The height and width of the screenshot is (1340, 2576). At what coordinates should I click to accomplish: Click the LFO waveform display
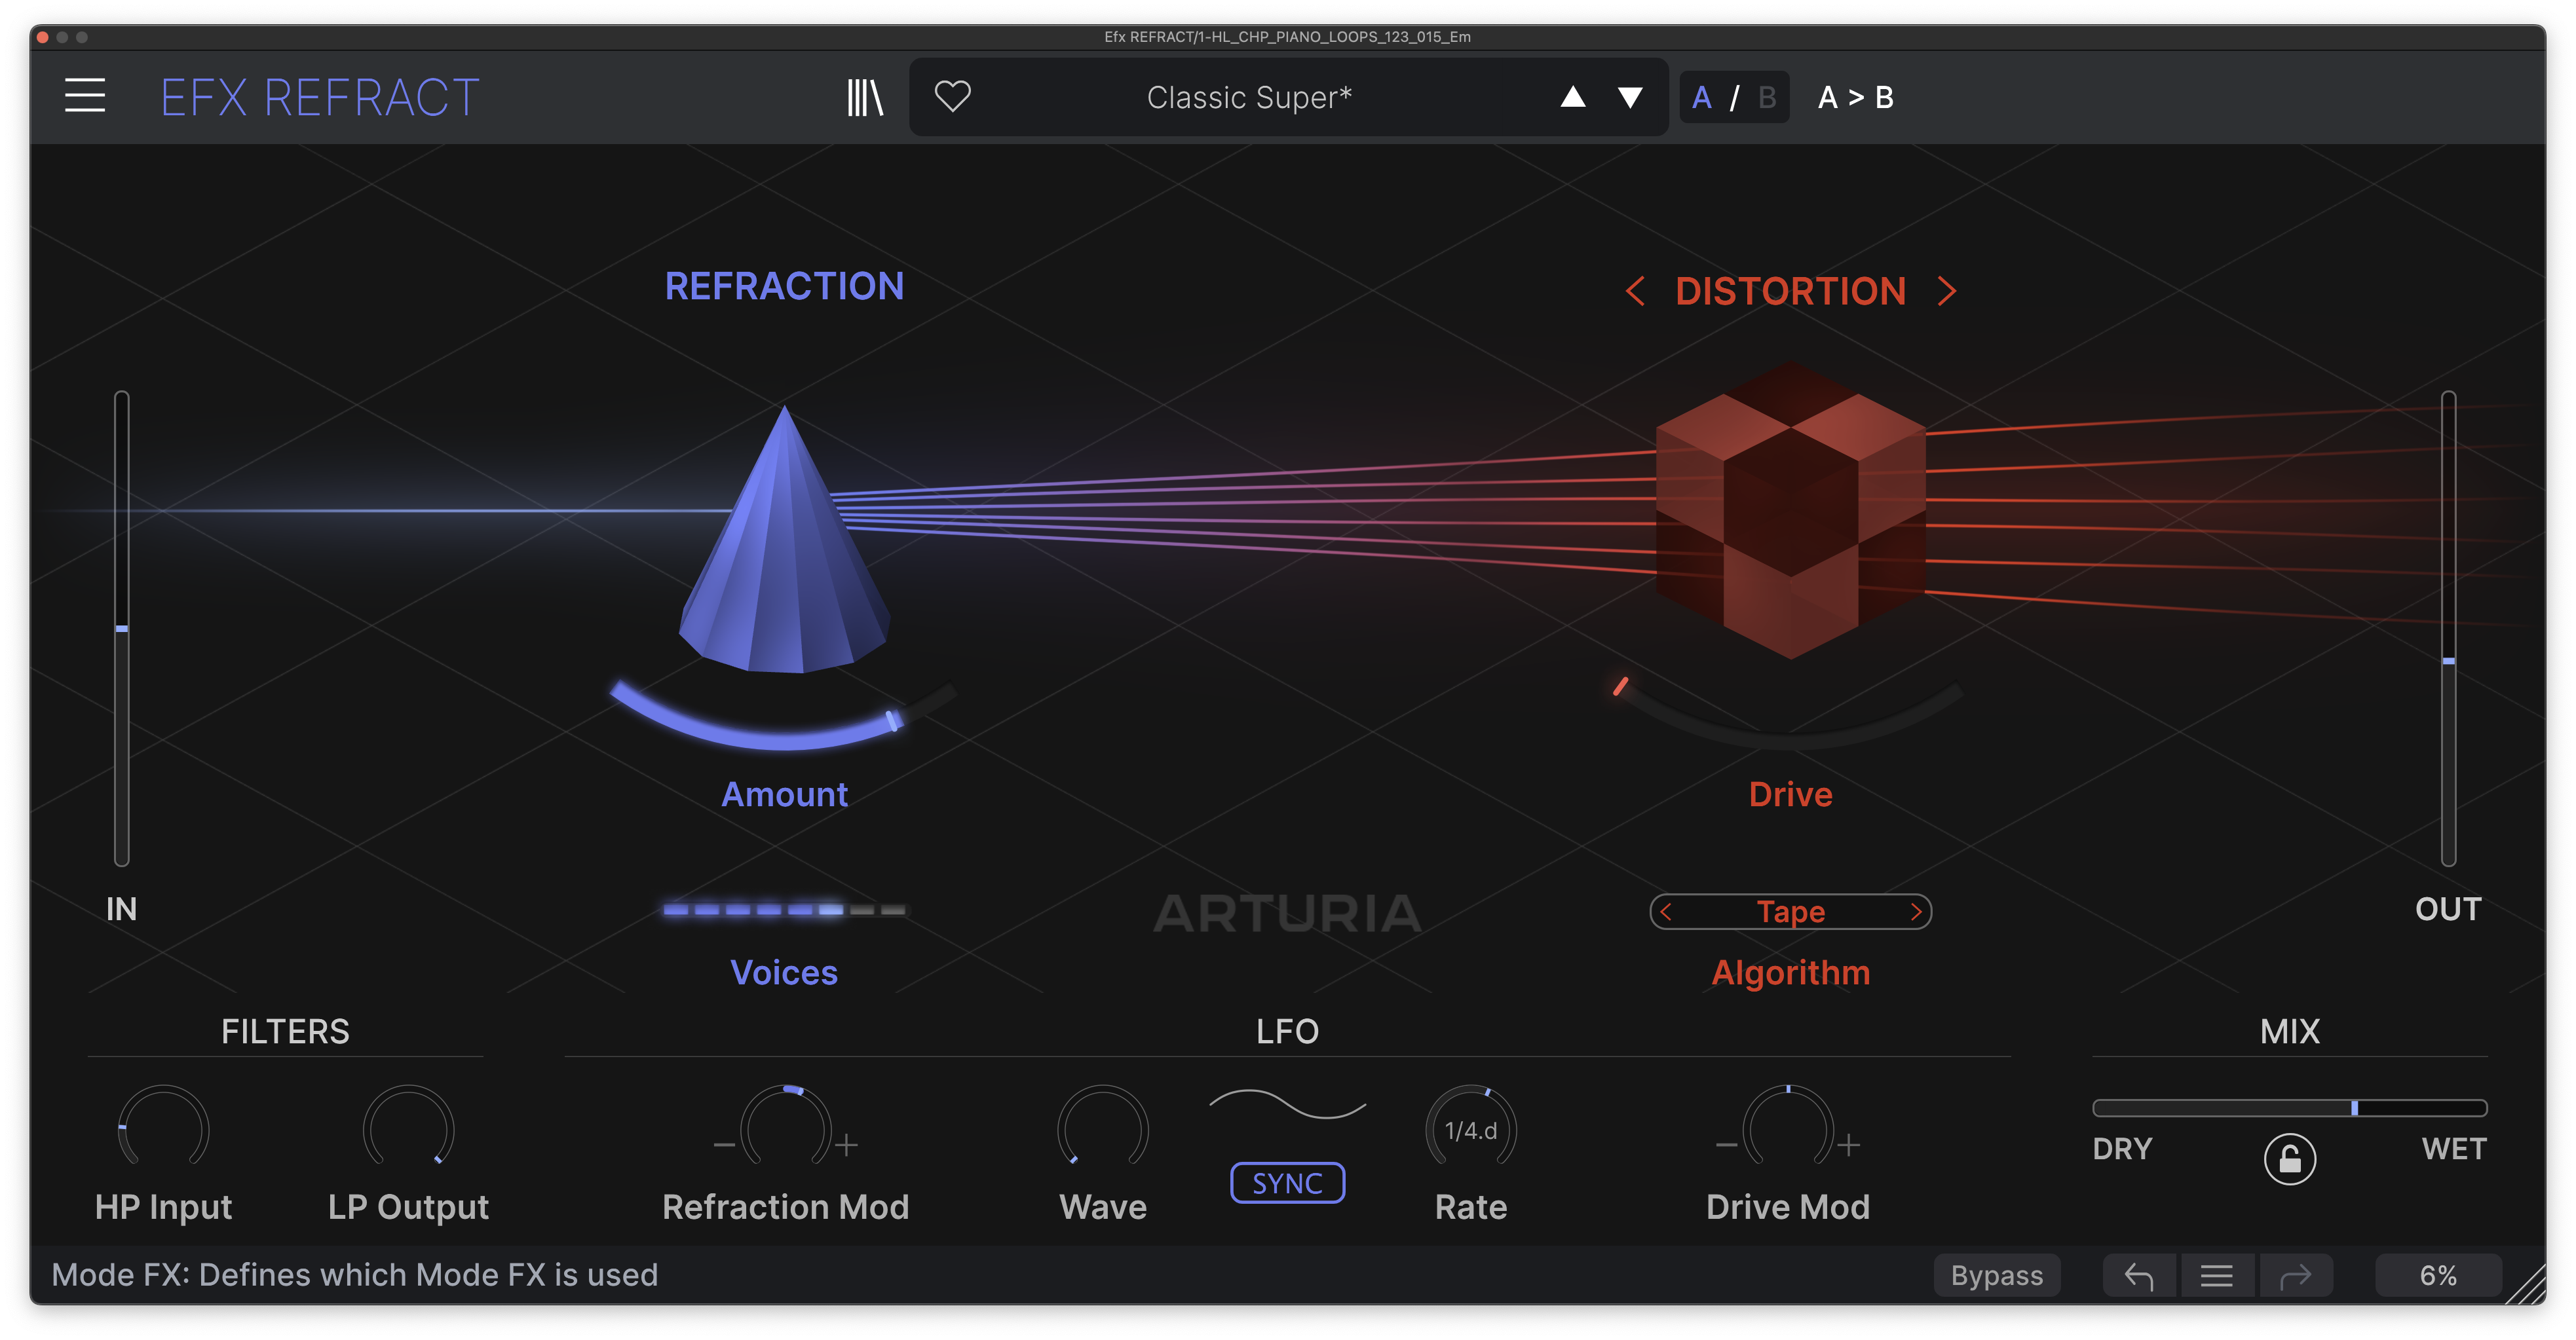click(1287, 1105)
